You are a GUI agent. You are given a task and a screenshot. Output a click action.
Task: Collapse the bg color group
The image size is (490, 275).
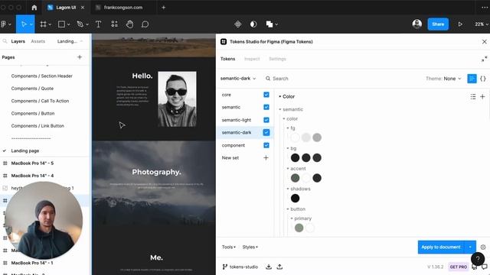tap(288, 148)
